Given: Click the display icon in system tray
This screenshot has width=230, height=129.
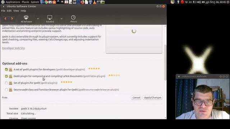Looking at the screenshot, I should tap(172, 2).
